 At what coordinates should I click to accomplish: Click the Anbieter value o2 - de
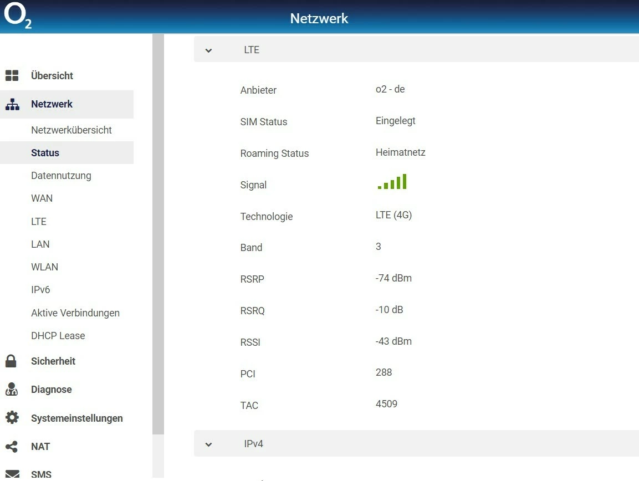click(x=390, y=89)
